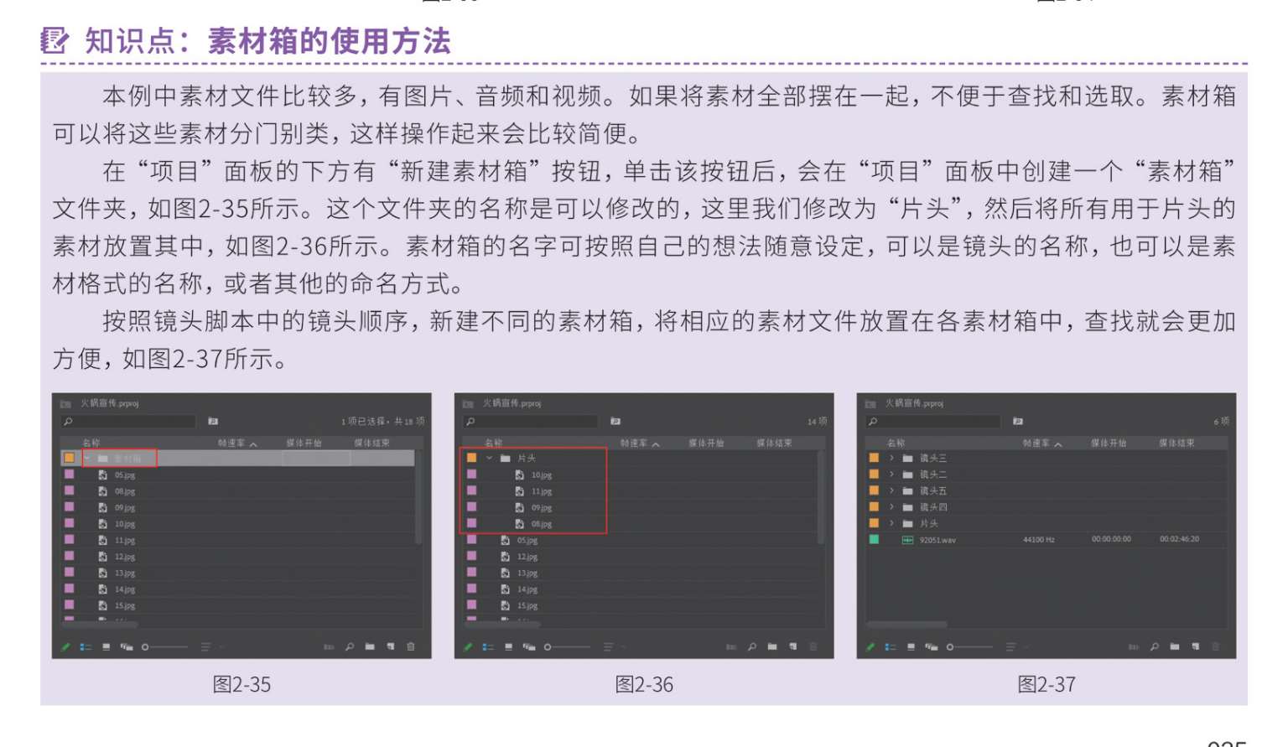
Task: Click the zoom slider handle in figure 2-37
Action: (950, 647)
